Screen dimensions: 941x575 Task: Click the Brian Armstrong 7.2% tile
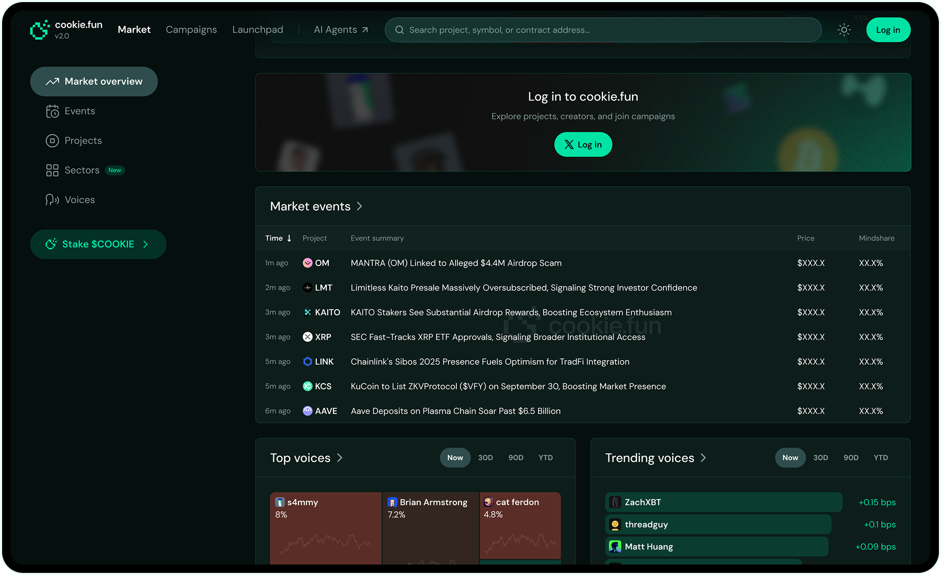pos(431,528)
